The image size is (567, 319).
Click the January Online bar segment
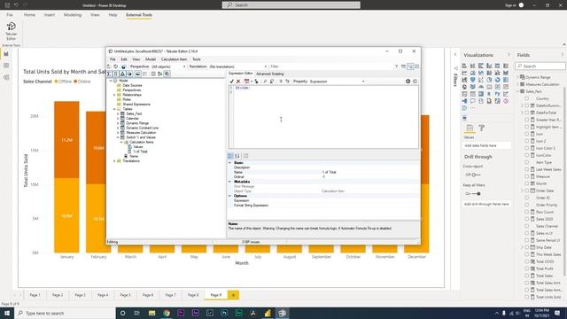pyautogui.click(x=67, y=140)
